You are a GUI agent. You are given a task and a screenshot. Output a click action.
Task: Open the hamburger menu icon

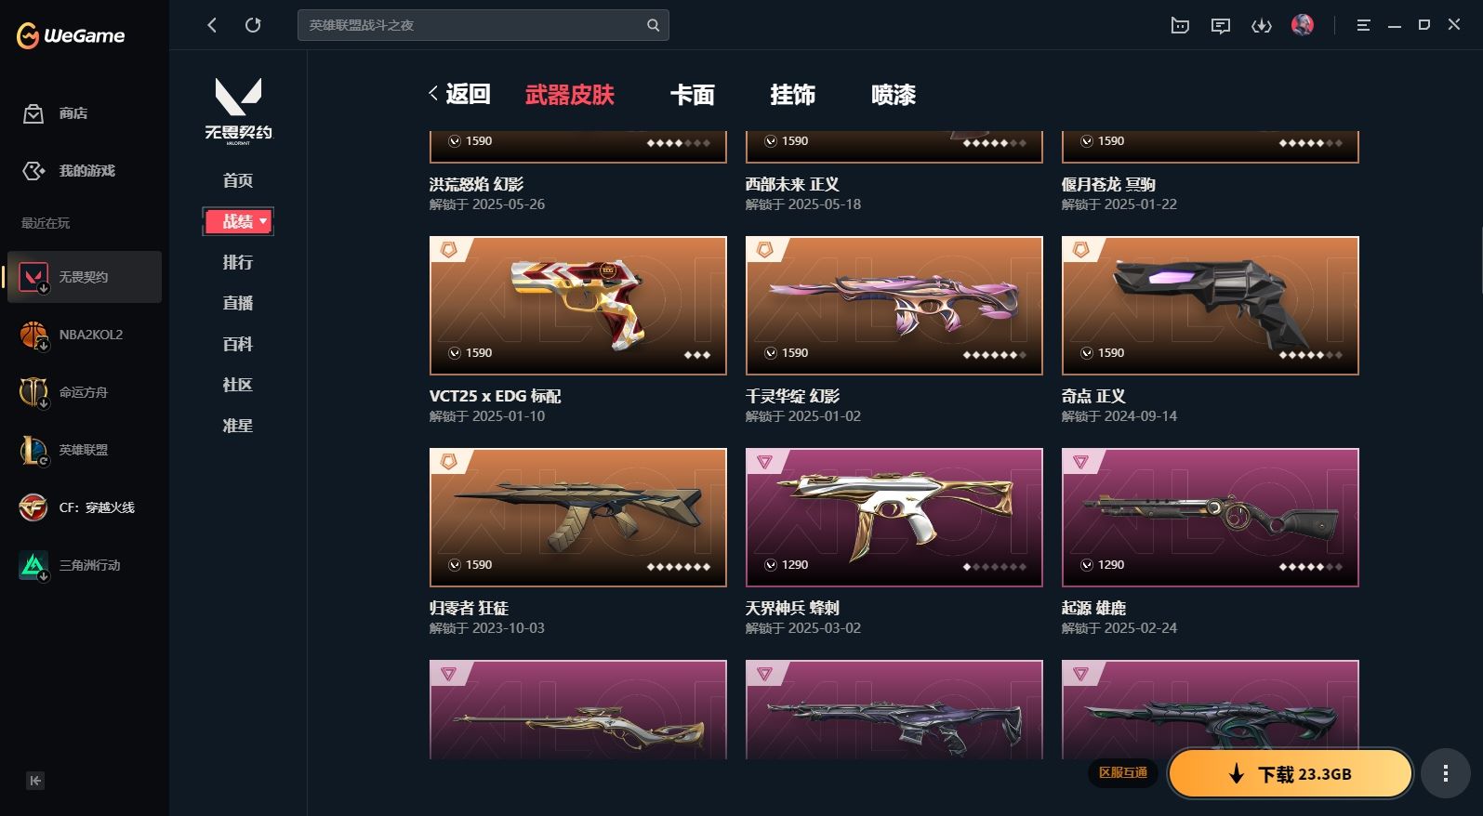(1363, 26)
